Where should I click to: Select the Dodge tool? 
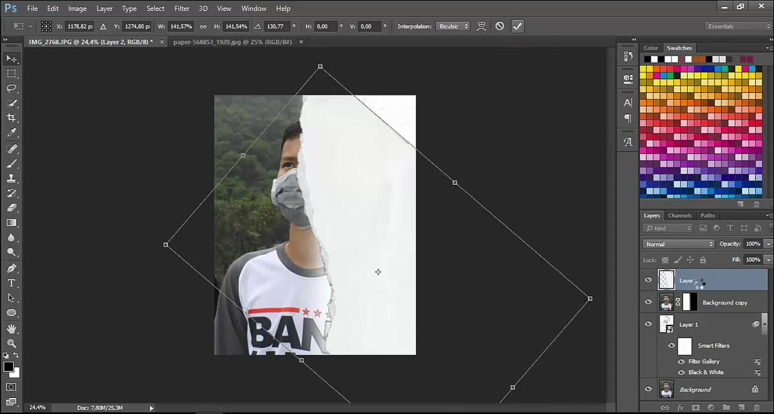tap(11, 252)
